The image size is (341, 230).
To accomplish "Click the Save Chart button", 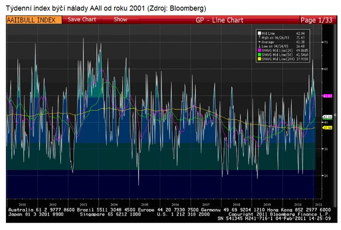I will (x=82, y=19).
